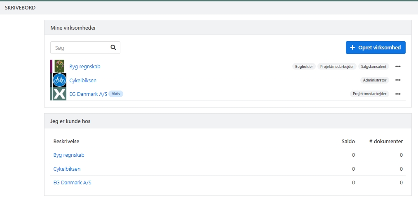The image size is (418, 200).
Task: Click the Aktiv status badge
Action: point(116,94)
